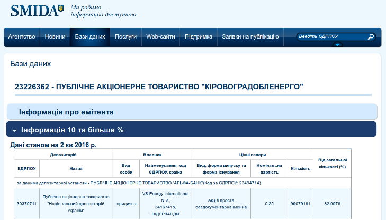Click the 0.25 nominal value cell
The image size is (386, 220).
[x=269, y=204]
